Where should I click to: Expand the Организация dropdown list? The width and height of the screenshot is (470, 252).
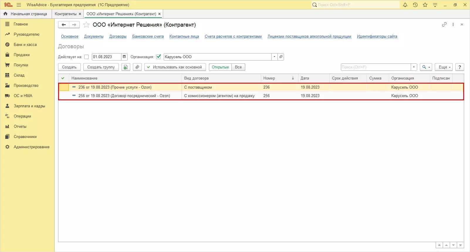(274, 57)
